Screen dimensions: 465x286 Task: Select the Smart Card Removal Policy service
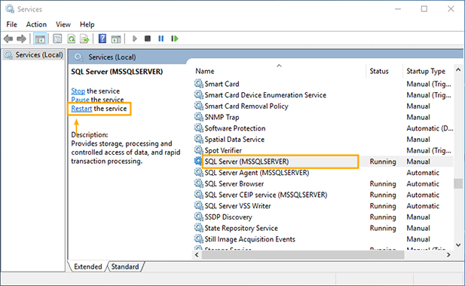pos(323,106)
